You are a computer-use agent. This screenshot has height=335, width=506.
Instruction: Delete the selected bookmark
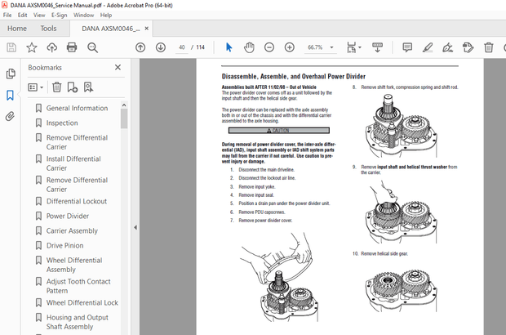(x=57, y=87)
